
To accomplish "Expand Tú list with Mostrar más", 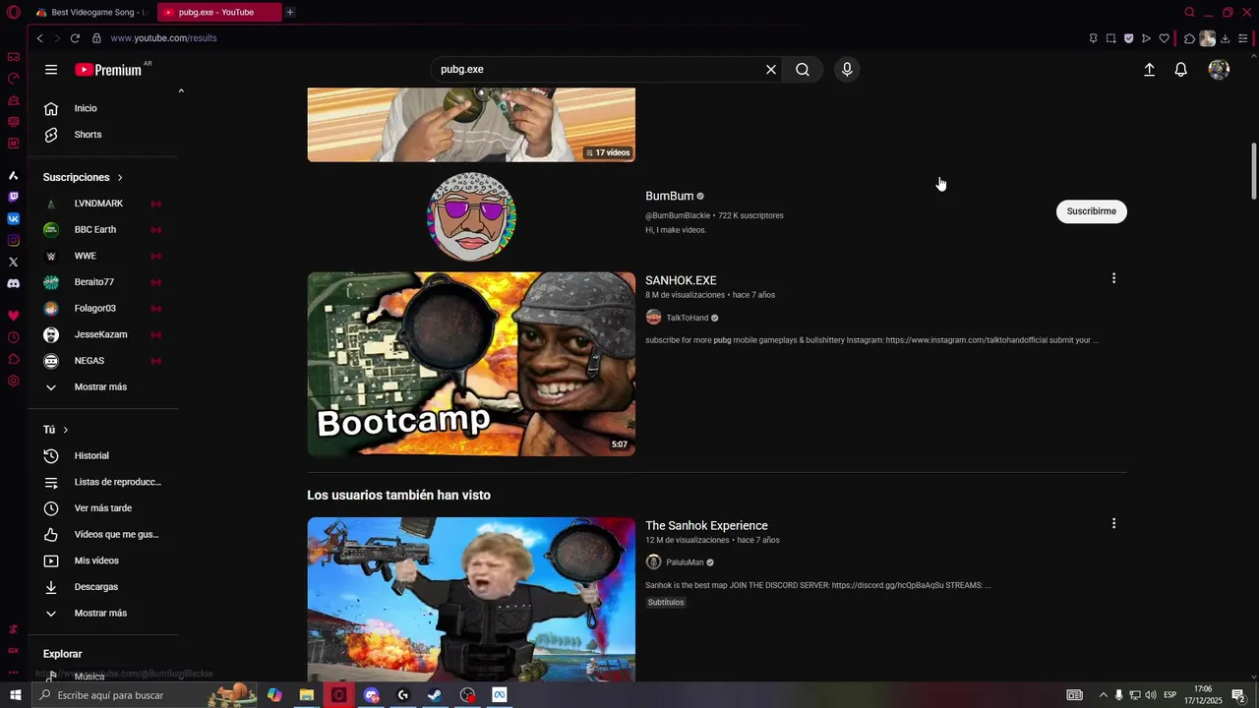I will 102,614.
